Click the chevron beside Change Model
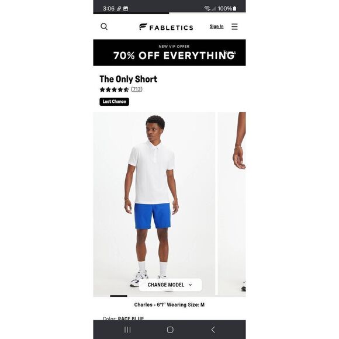339x339 pixels. [190, 285]
